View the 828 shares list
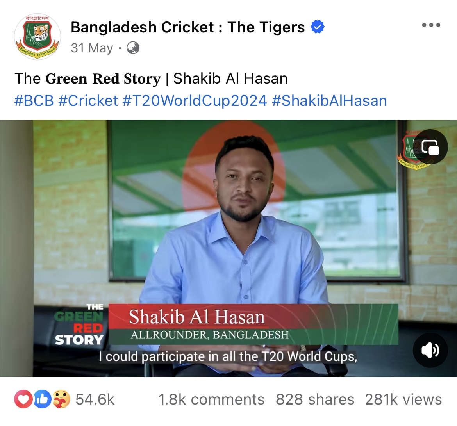The width and height of the screenshot is (457, 426). 315,399
